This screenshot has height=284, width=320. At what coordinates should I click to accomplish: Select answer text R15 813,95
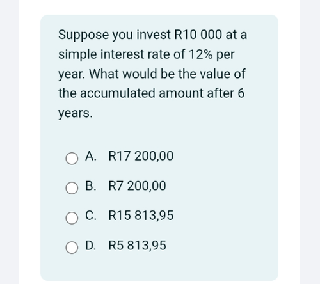[141, 216]
